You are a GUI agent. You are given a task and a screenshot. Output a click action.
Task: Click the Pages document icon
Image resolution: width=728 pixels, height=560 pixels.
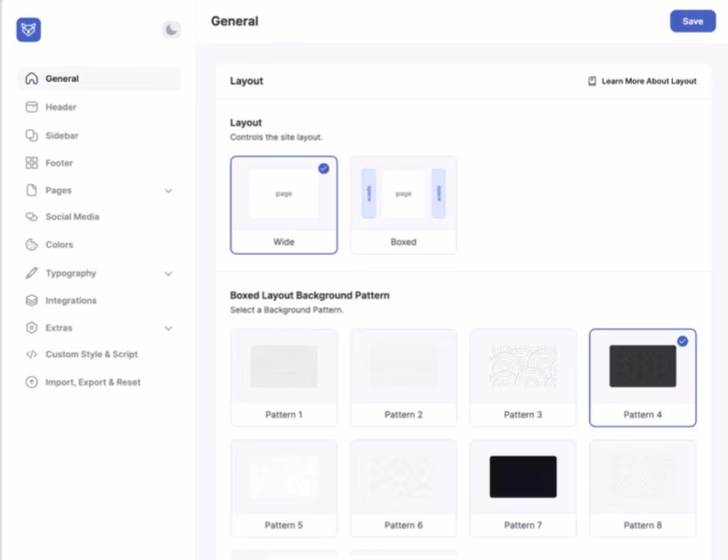(x=31, y=190)
